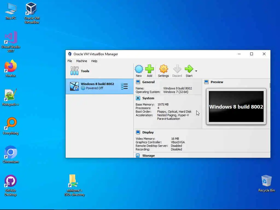
Task: Click the Windows 7 OS icon of the VM
Action: pos(74,86)
